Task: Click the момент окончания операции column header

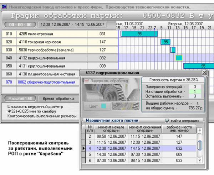Action: pos(145,129)
